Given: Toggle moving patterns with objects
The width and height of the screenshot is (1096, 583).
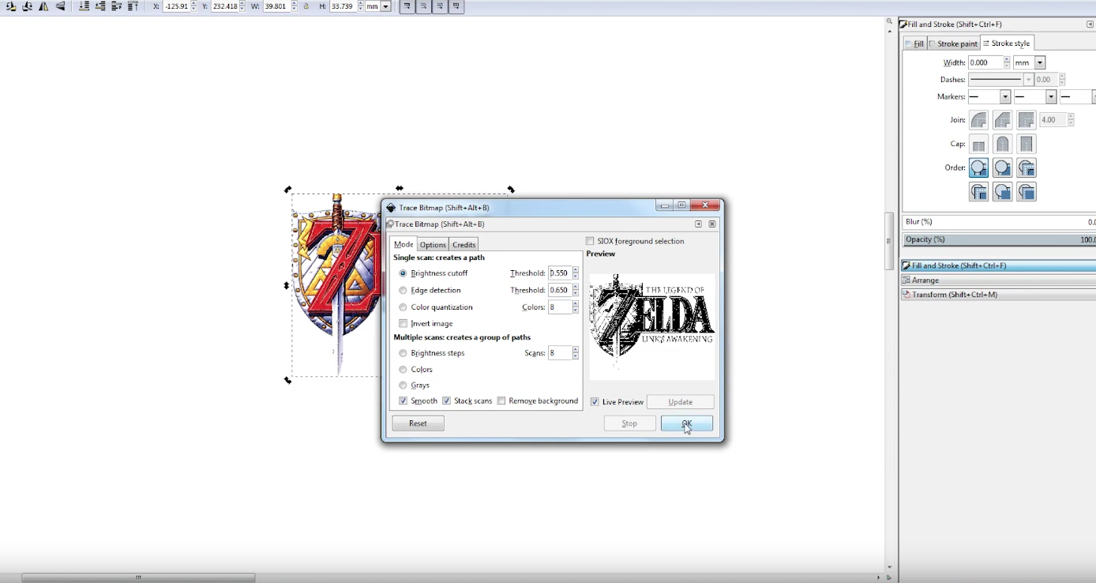Looking at the screenshot, I should pyautogui.click(x=456, y=6).
